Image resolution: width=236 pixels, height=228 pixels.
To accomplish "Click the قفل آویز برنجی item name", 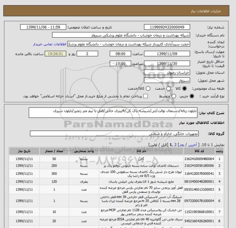I will 141,190.
